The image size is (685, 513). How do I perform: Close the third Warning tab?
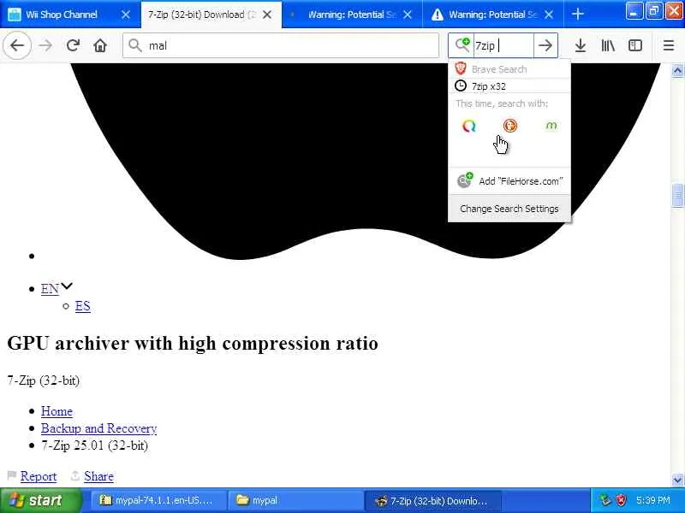point(408,15)
